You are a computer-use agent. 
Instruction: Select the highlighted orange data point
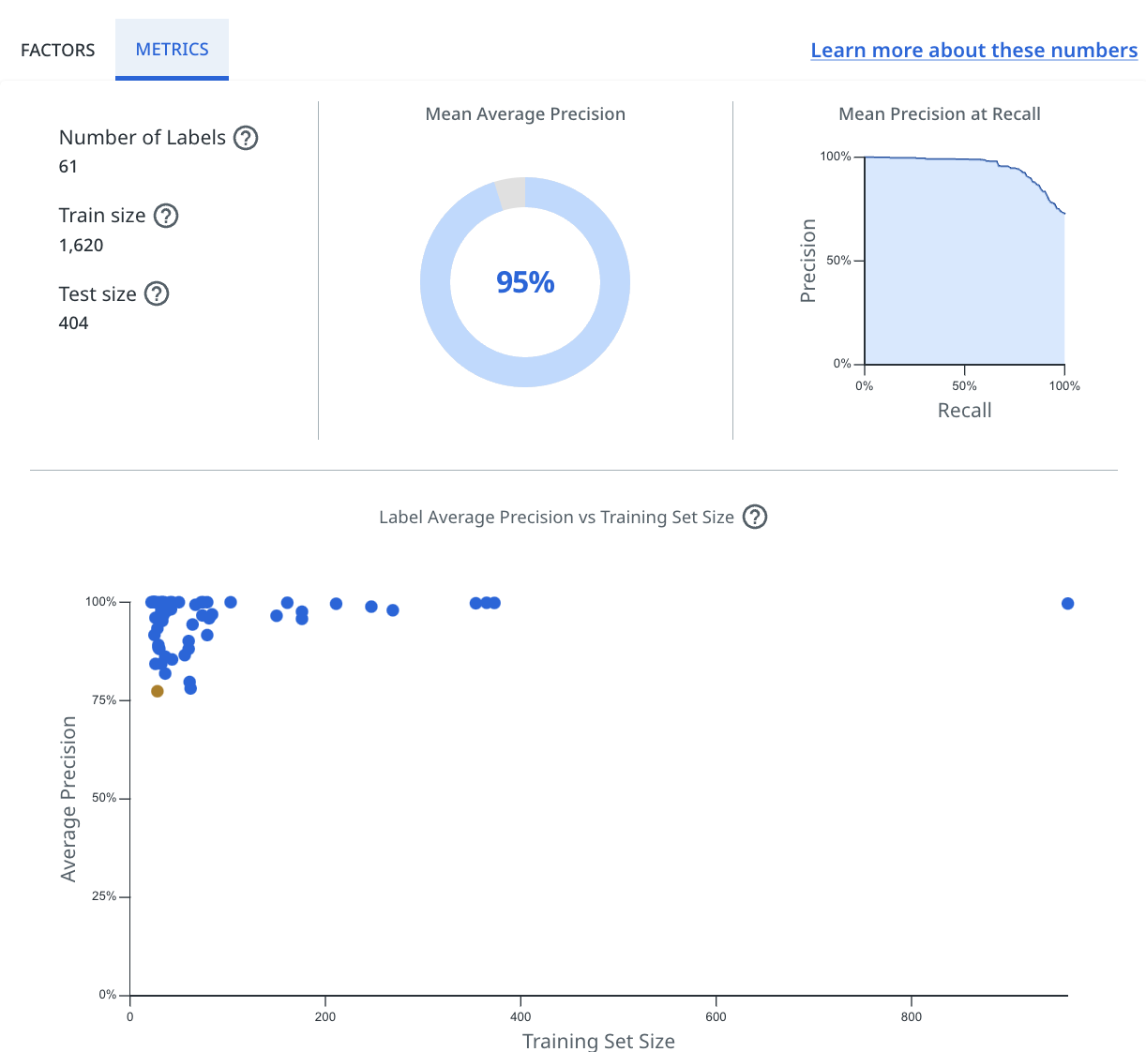pyautogui.click(x=156, y=691)
